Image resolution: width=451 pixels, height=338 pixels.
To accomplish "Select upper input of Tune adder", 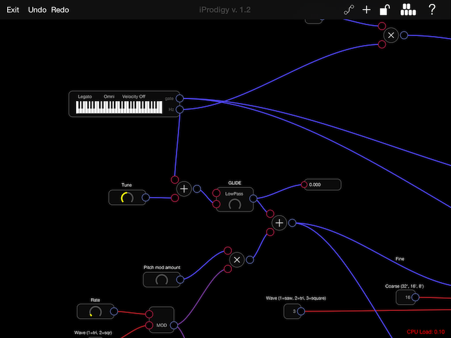I will [175, 180].
